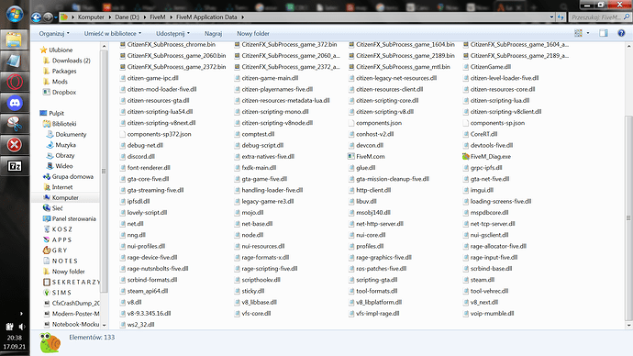The height and width of the screenshot is (356, 633).
Task: Select the K O S Z folder
Action: pyautogui.click(x=61, y=229)
